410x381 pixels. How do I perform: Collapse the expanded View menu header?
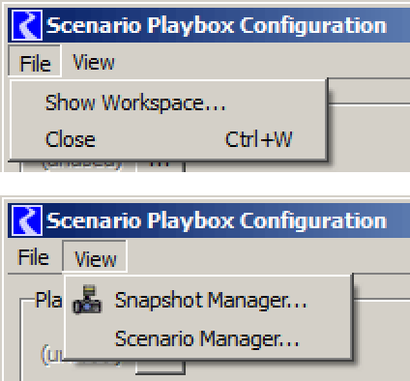95,258
